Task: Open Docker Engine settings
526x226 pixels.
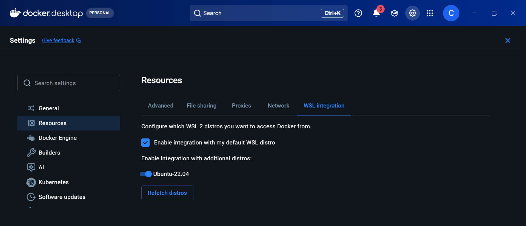Action: (x=58, y=138)
